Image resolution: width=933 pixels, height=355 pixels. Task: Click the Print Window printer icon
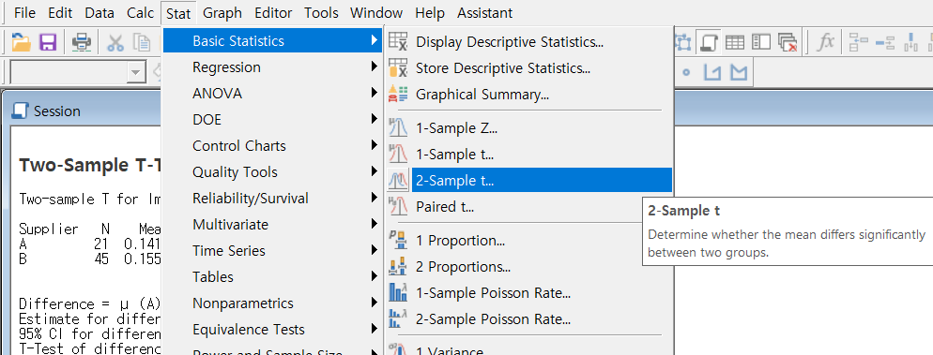click(x=82, y=41)
